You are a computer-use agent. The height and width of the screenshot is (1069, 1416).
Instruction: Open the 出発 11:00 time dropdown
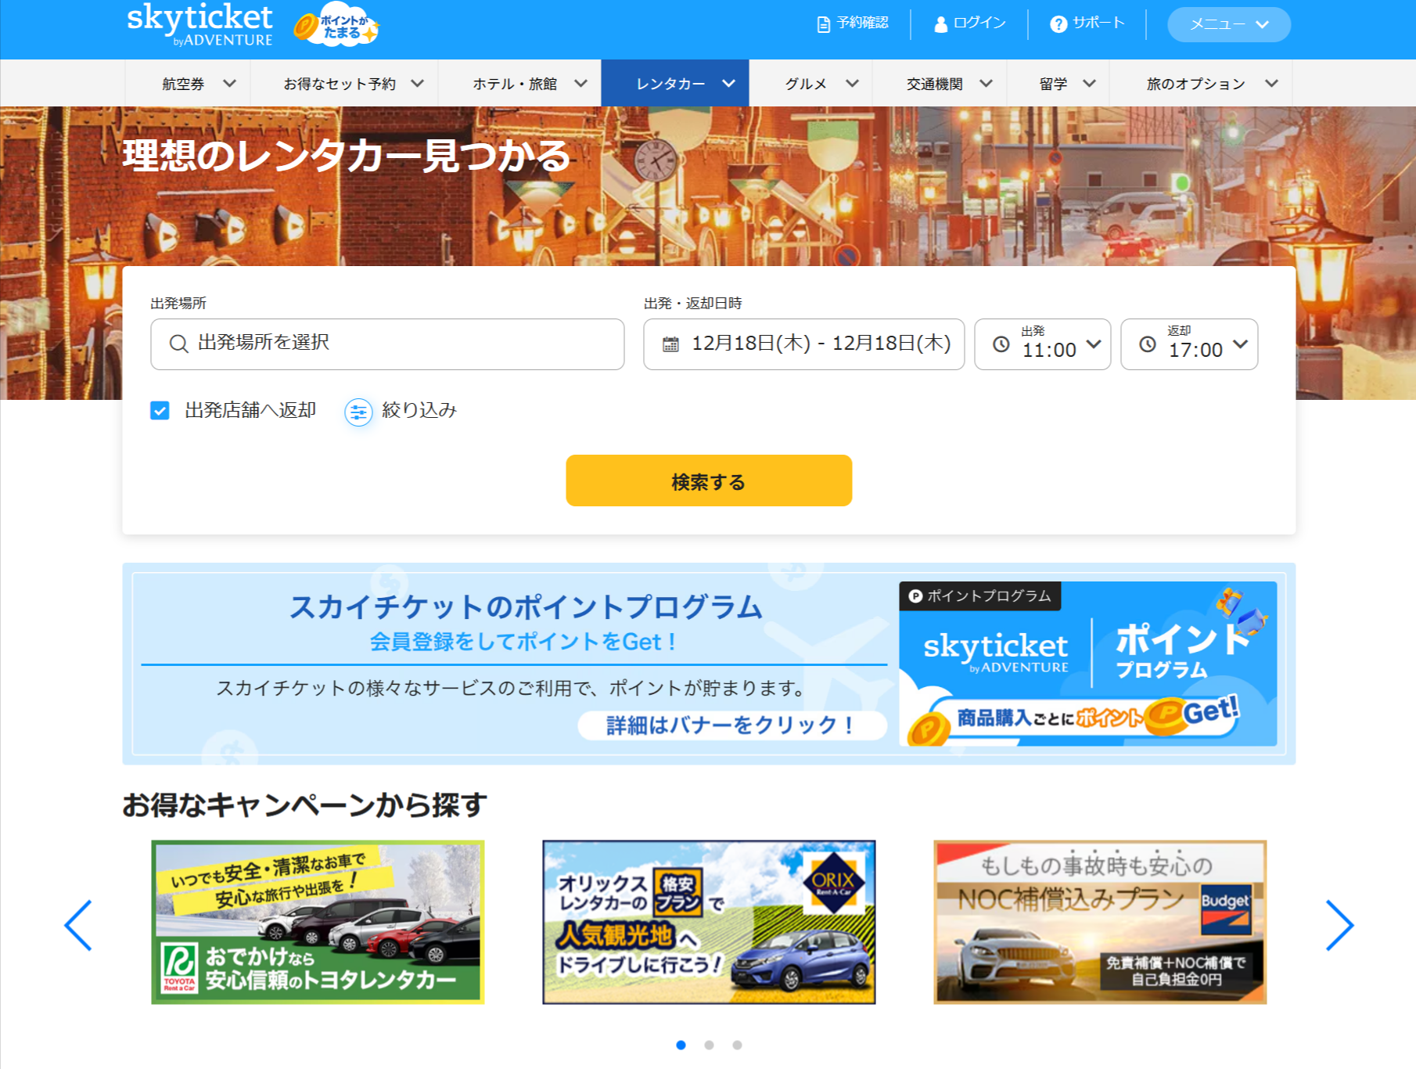(1042, 344)
